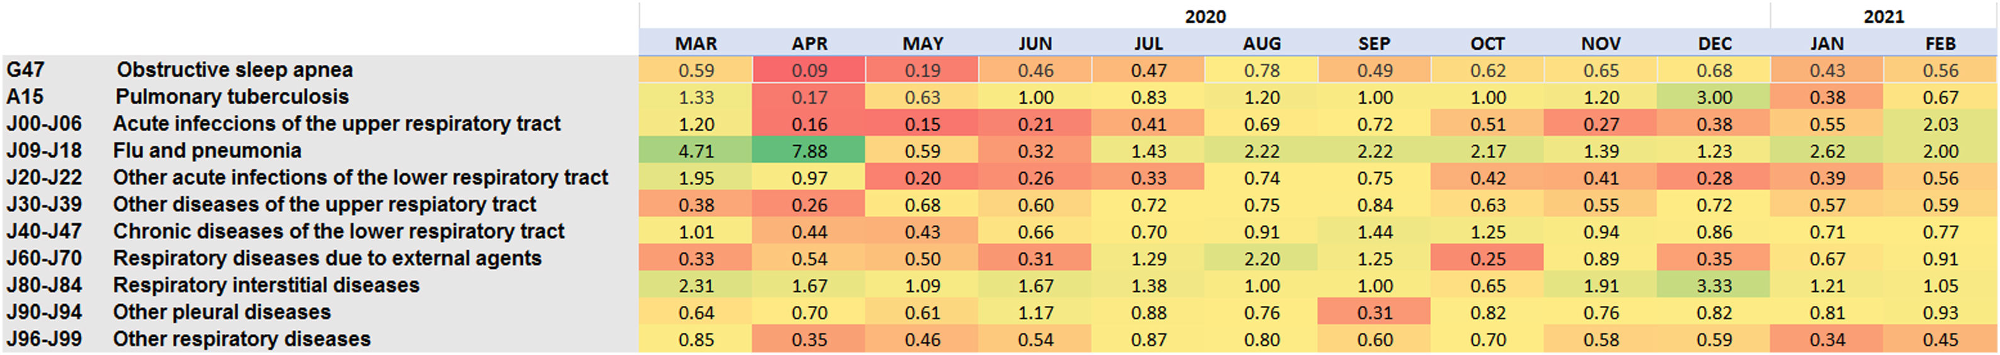Click the Pulmonary tuberculosis row label
The height and width of the screenshot is (355, 2000).
[232, 97]
